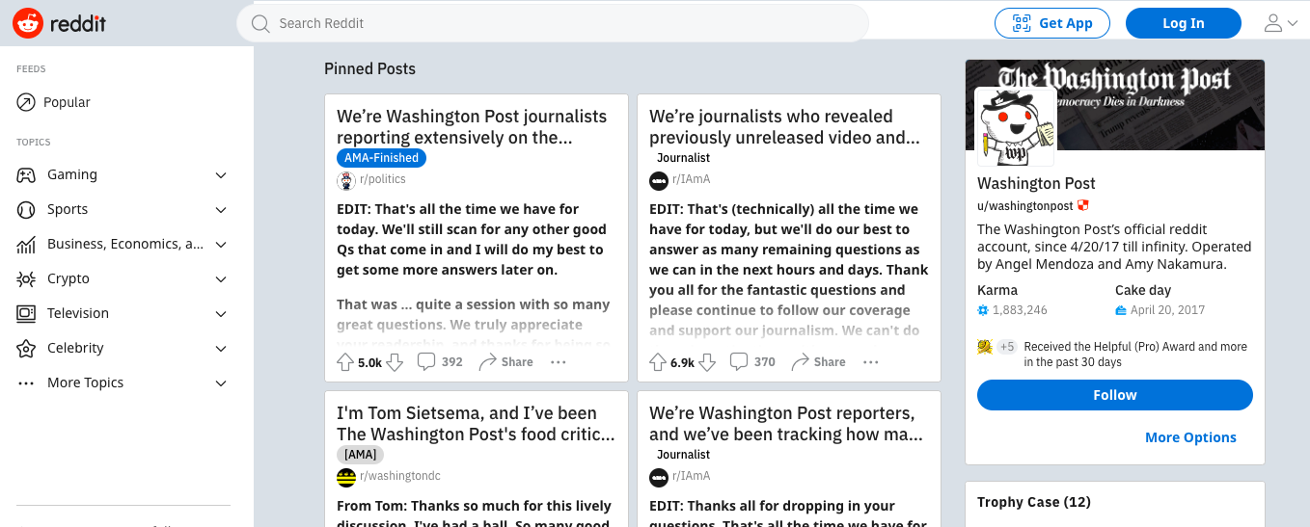The height and width of the screenshot is (527, 1310).
Task: Downvote the r/politics AMA-Finished post
Action: pos(394,362)
